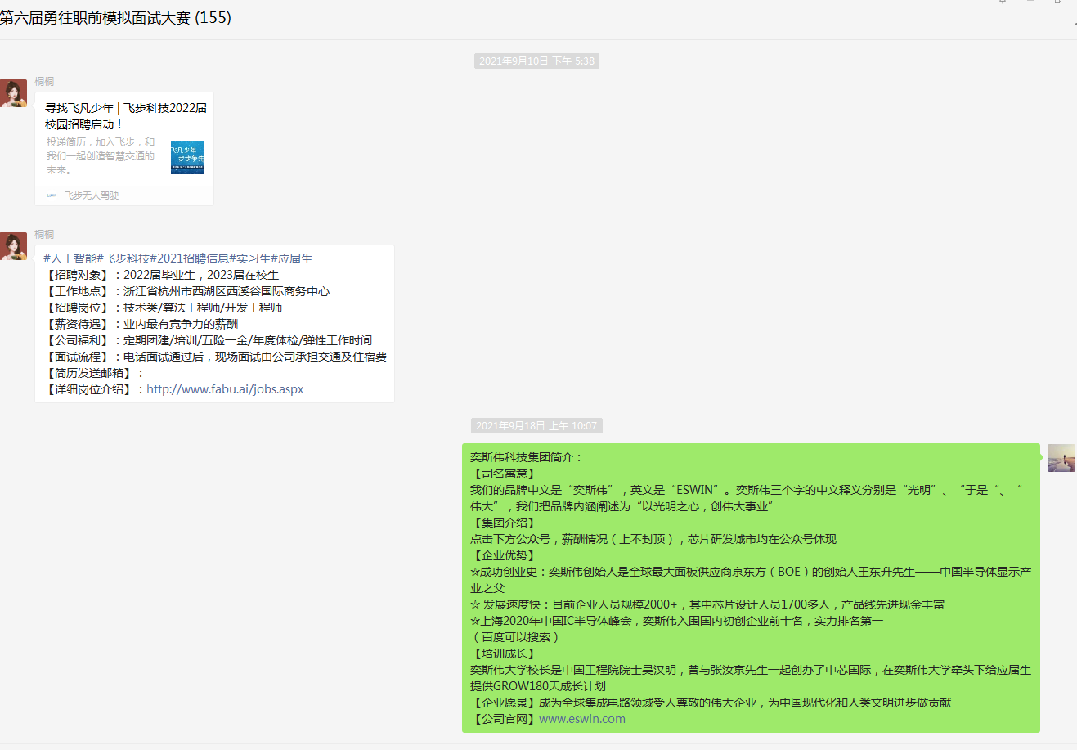The image size is (1077, 750).
Task: Open your own avatar next to the green message
Action: tap(1061, 458)
